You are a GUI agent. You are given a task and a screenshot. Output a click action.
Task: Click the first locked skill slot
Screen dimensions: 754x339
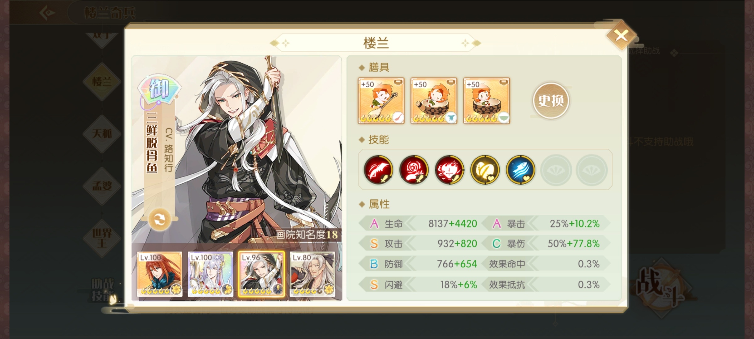click(556, 170)
